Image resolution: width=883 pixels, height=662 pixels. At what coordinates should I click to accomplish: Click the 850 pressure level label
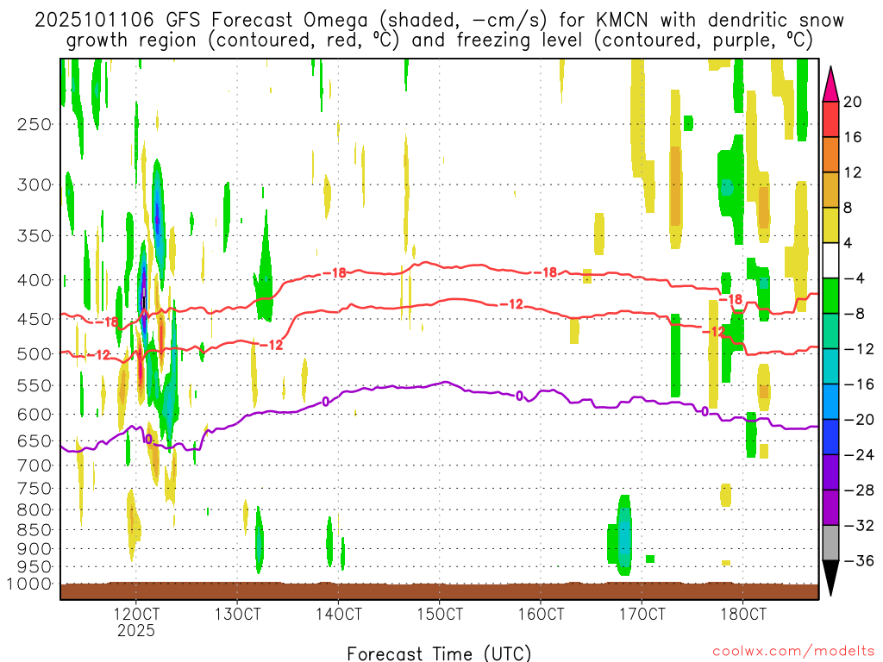click(x=34, y=530)
